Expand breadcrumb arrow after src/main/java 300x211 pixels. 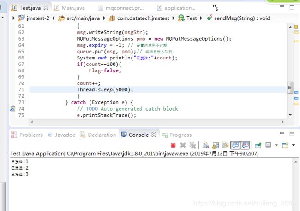pyautogui.click(x=104, y=18)
